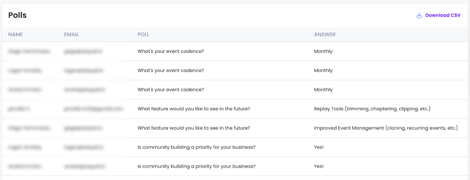Sort by the NAME column header

pos(16,34)
